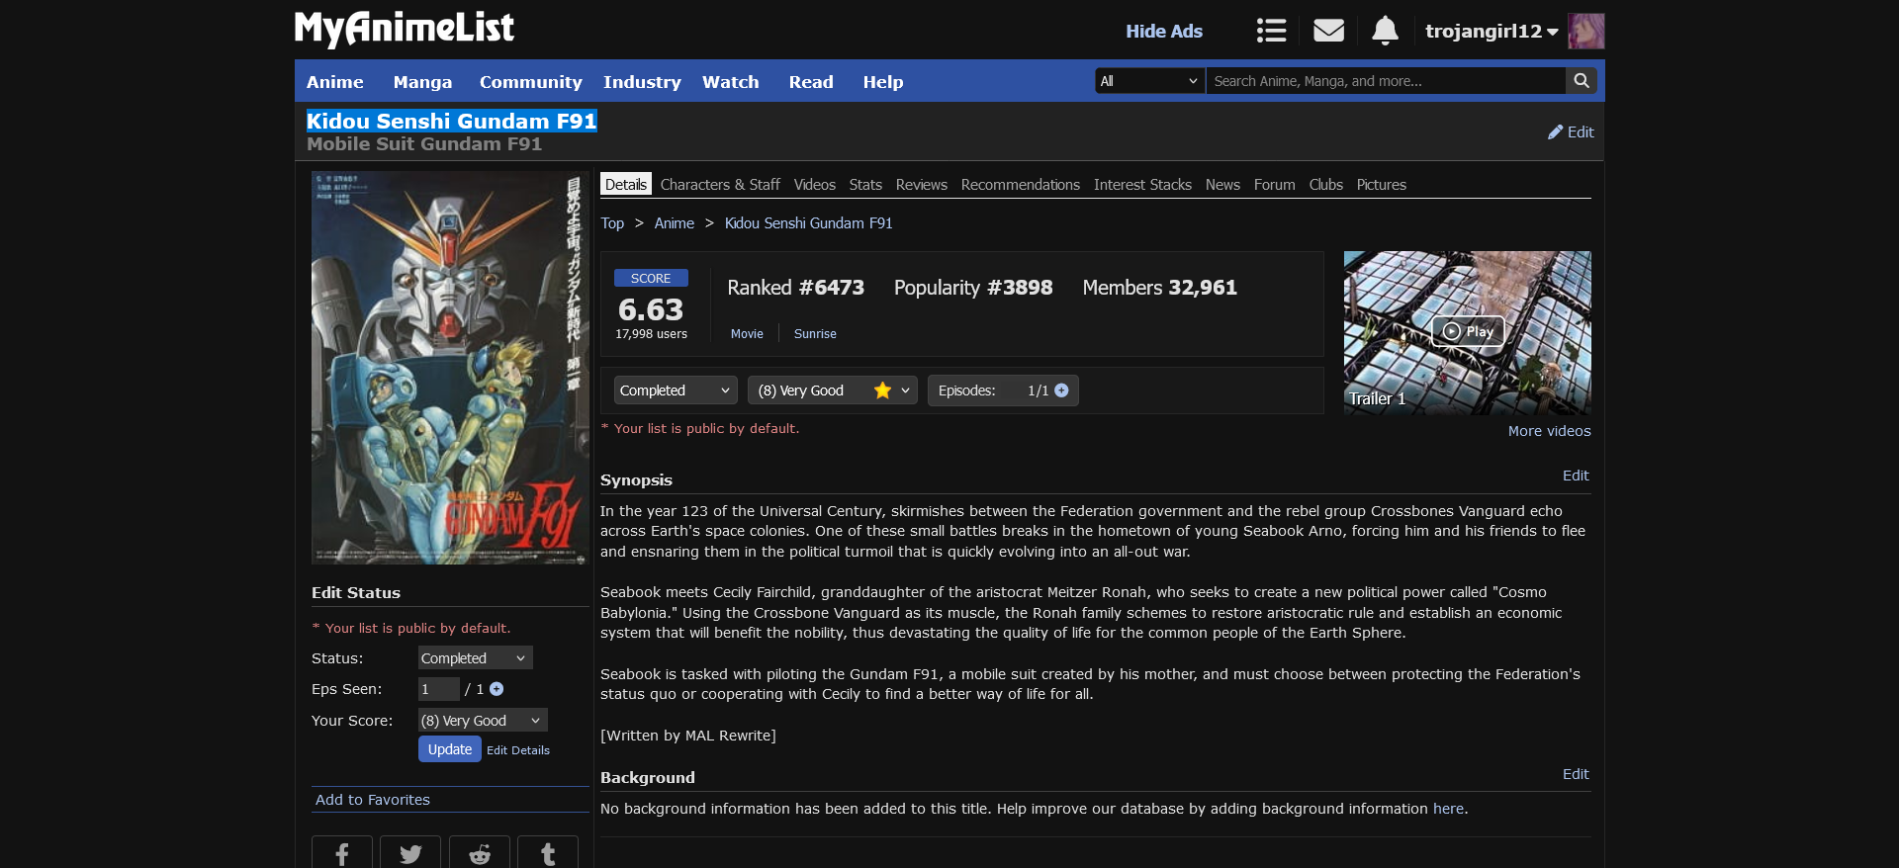Click the user profile avatar
The width and height of the screenshot is (1899, 868).
point(1586,31)
